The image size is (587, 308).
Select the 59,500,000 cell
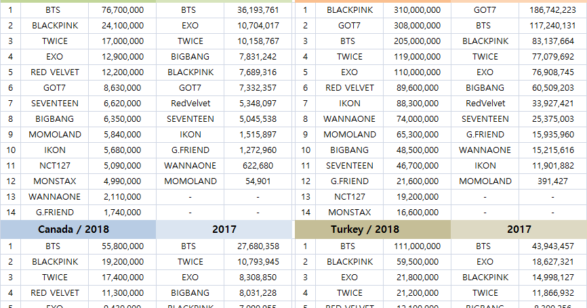(418, 263)
